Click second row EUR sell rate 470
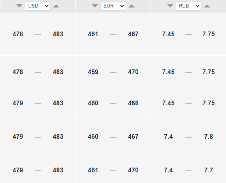 133,72
